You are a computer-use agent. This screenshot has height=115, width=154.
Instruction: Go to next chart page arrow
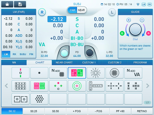(148, 86)
